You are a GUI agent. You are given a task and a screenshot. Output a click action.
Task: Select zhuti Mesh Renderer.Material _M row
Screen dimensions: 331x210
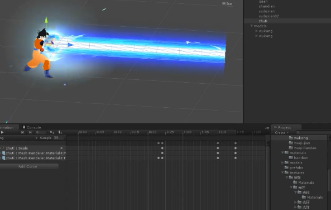coord(33,153)
